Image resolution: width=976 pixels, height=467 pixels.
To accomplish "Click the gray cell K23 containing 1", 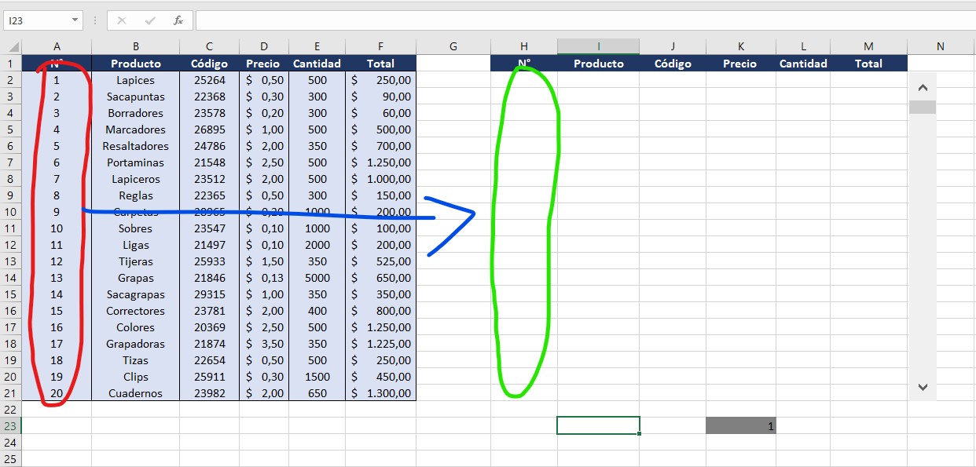I will [x=740, y=425].
